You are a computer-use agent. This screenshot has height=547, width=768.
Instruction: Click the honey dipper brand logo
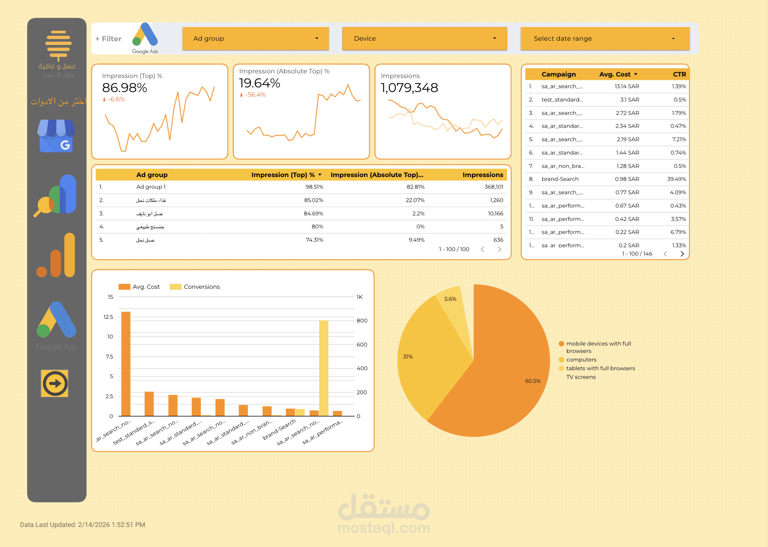[x=58, y=45]
